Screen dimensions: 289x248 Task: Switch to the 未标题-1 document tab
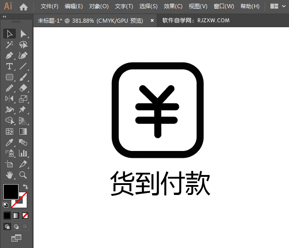[90, 20]
